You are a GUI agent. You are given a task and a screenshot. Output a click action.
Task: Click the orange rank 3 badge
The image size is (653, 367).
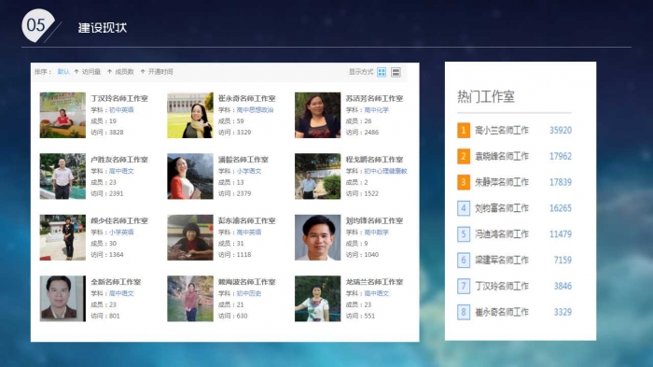tap(464, 182)
